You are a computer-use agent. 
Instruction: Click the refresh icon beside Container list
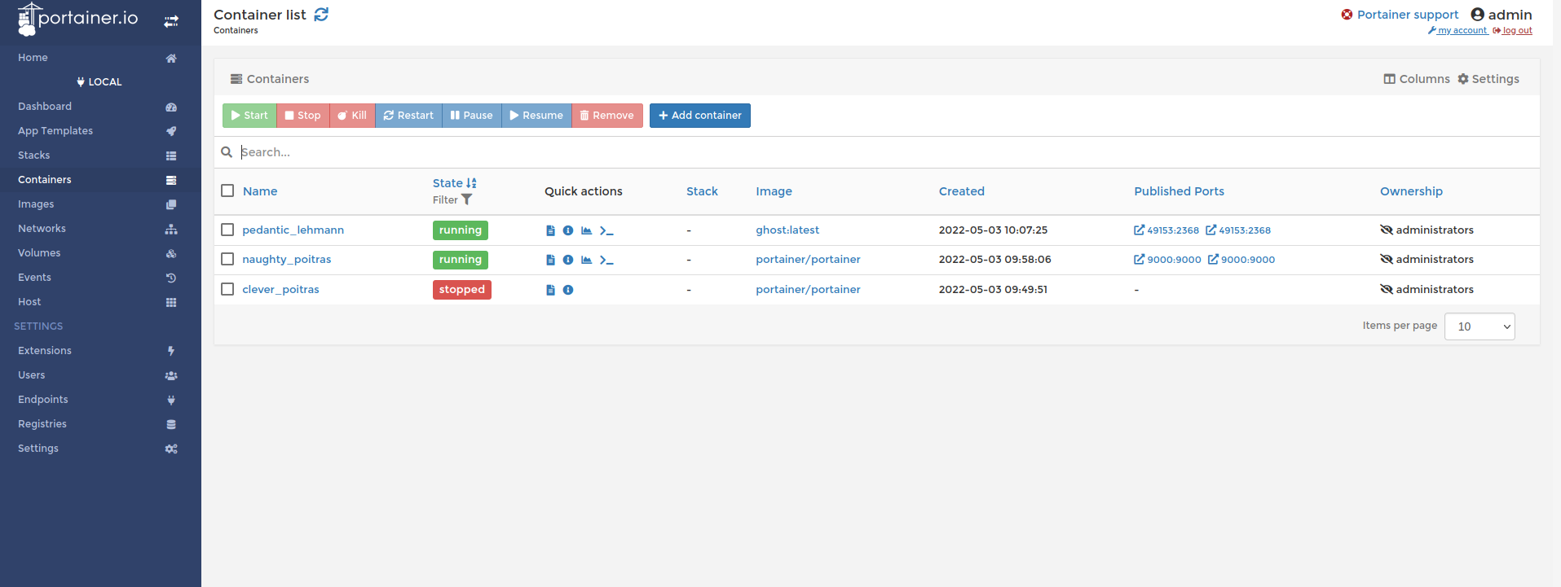[321, 15]
